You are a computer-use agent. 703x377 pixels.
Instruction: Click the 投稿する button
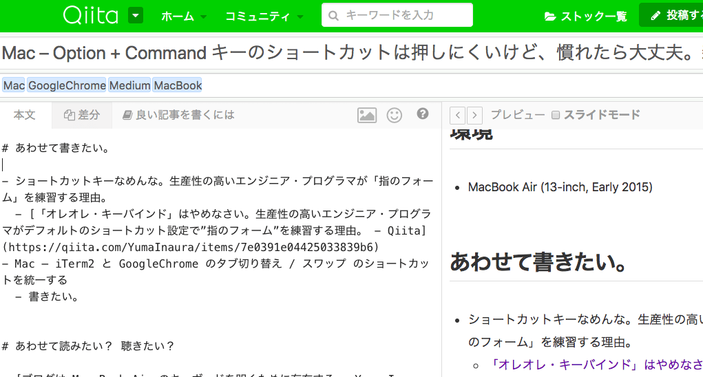pos(671,15)
